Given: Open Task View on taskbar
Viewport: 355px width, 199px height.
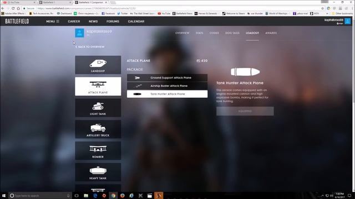Looking at the screenshot, I should point(77,196).
